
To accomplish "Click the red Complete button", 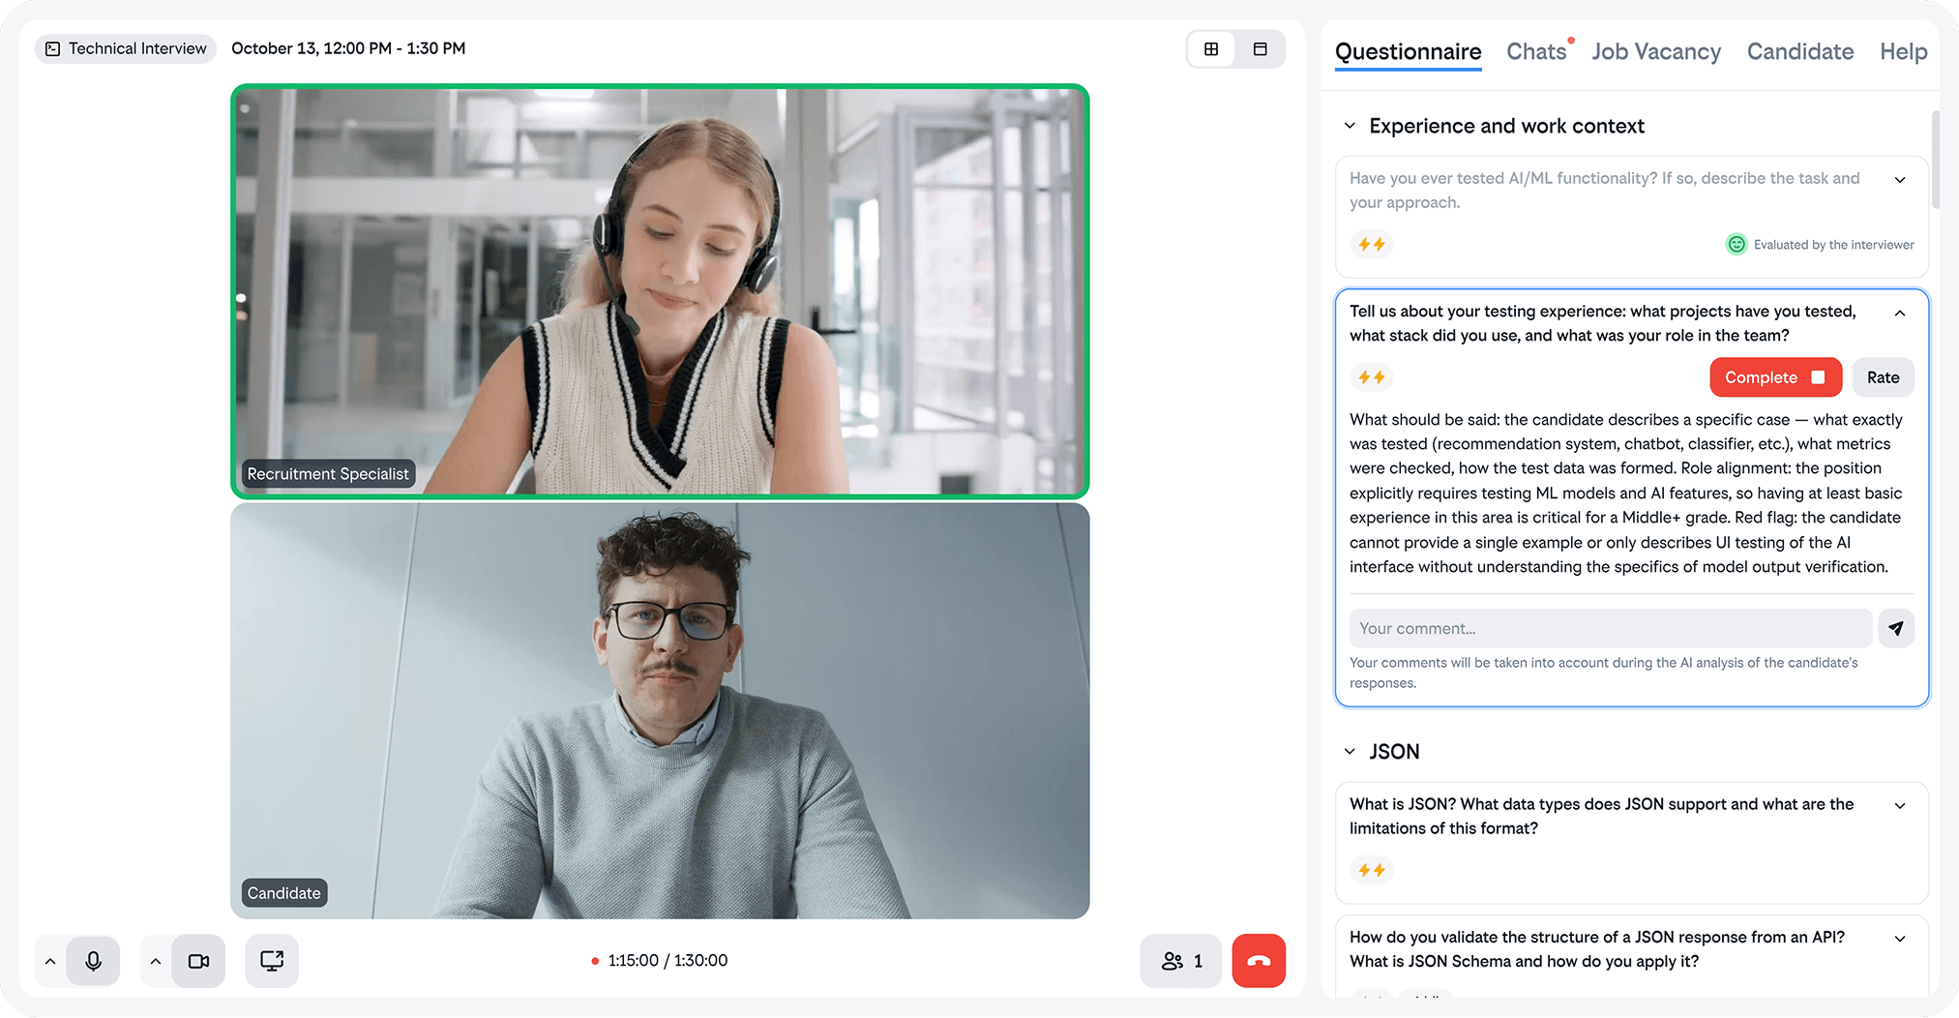I will (x=1775, y=377).
